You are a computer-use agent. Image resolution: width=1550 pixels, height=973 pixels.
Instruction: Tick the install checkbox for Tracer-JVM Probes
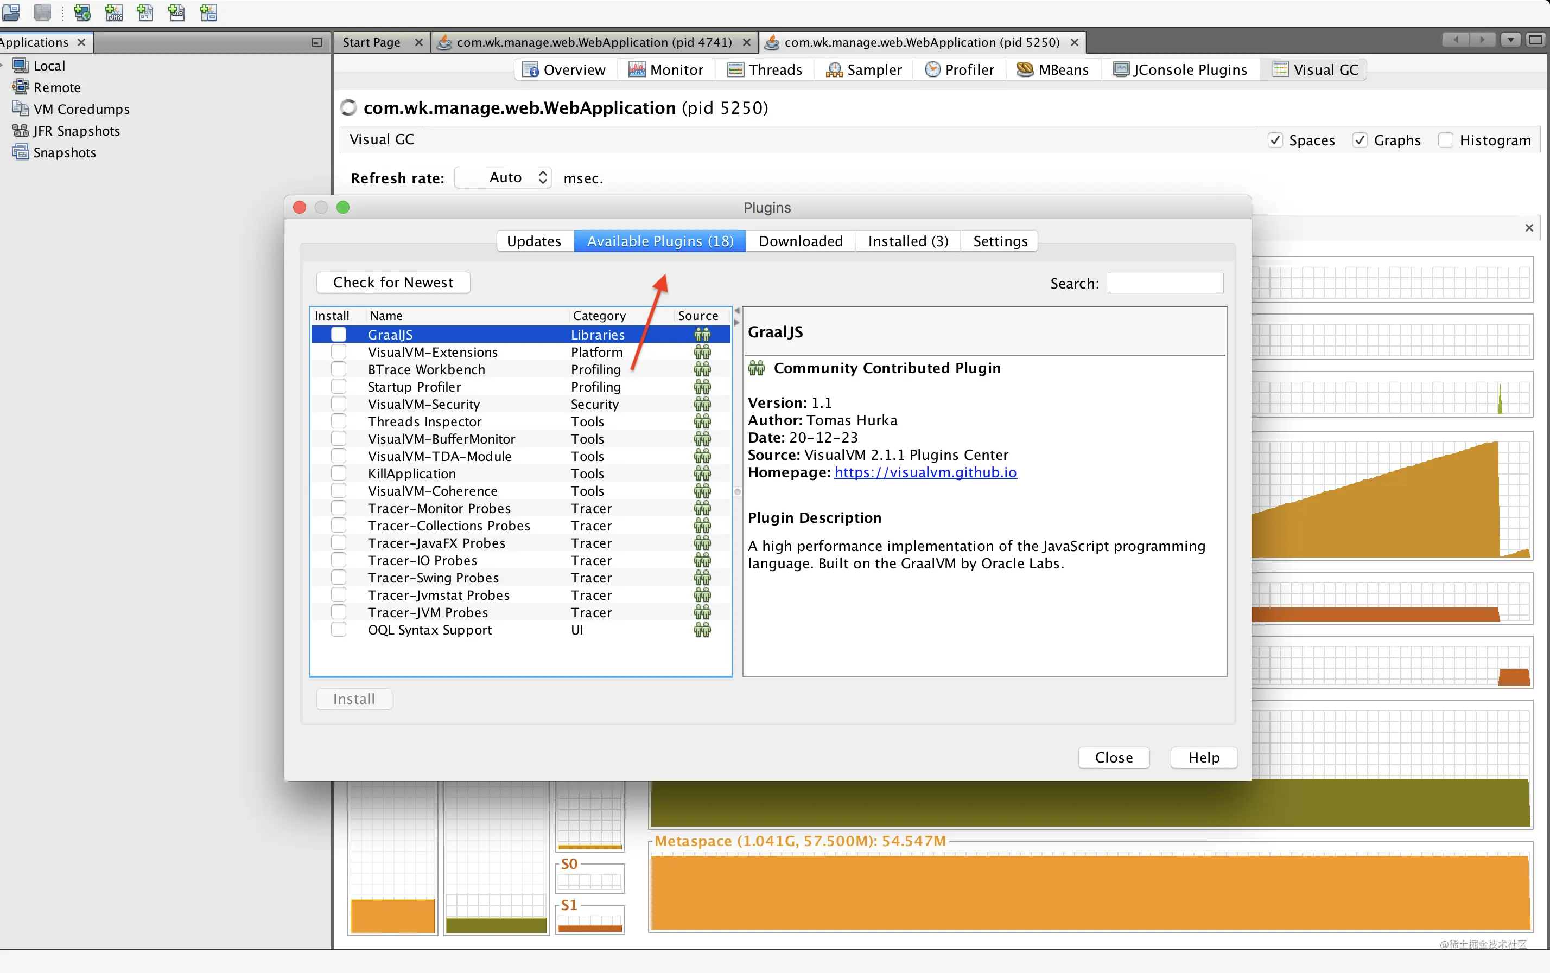[x=339, y=612]
